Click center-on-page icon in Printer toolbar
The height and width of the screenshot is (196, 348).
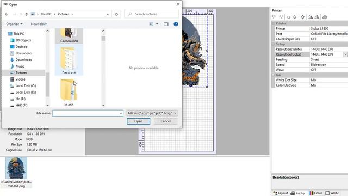click(302, 17)
